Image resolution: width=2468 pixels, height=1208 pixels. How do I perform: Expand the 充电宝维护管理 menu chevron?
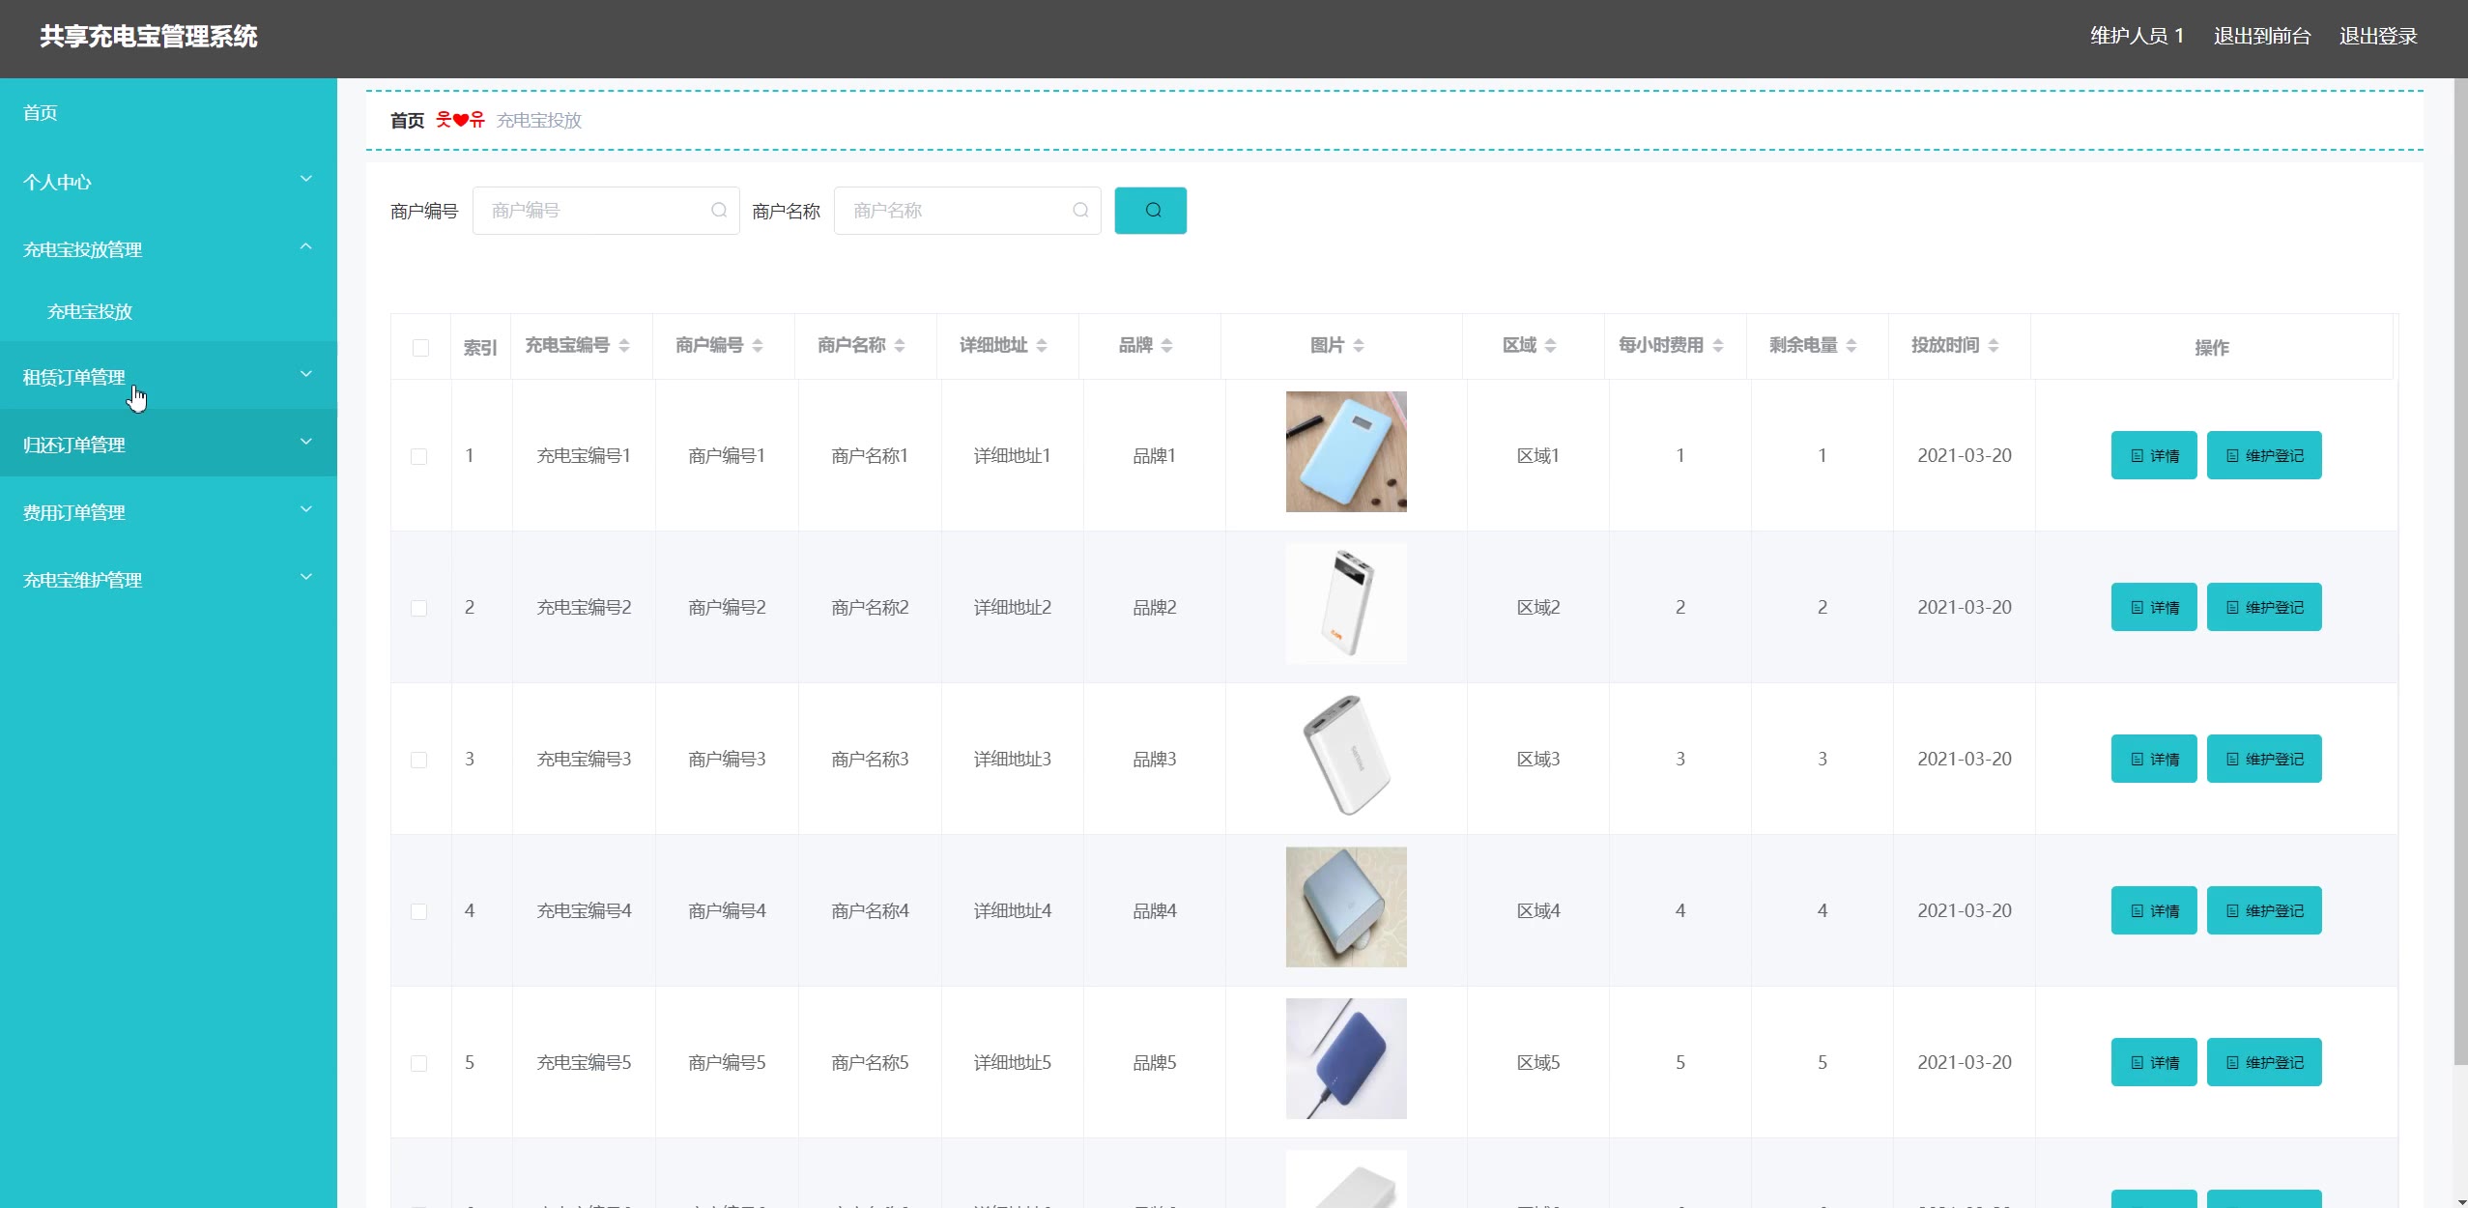point(306,577)
